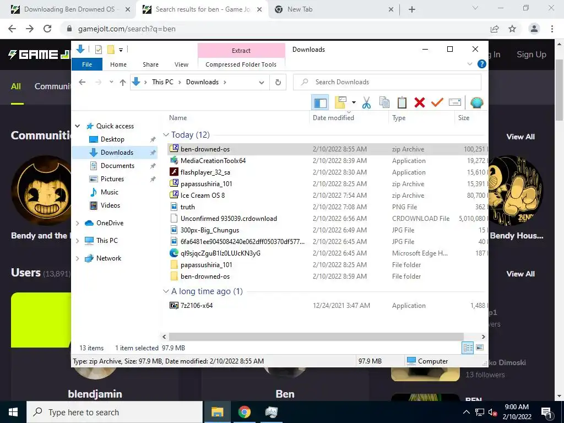Collapse the Quick access tree node

[77, 126]
